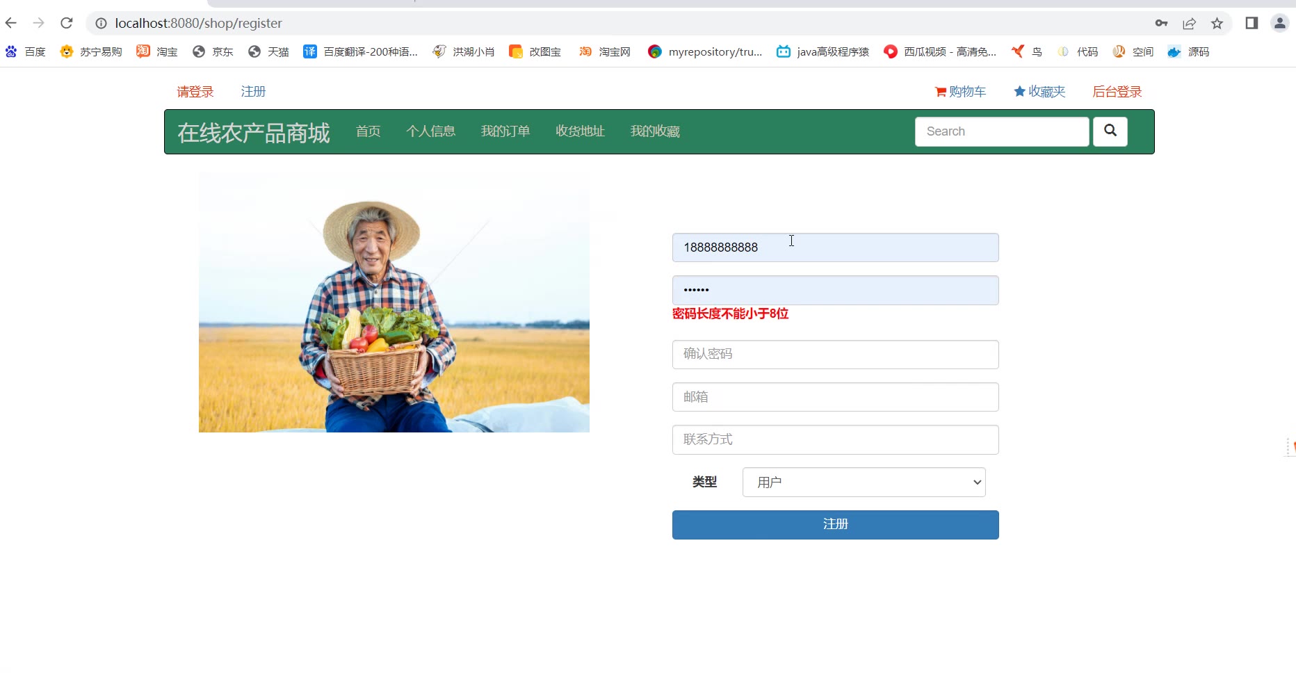Focus the 确认密码 field
1296x673 pixels.
(835, 355)
